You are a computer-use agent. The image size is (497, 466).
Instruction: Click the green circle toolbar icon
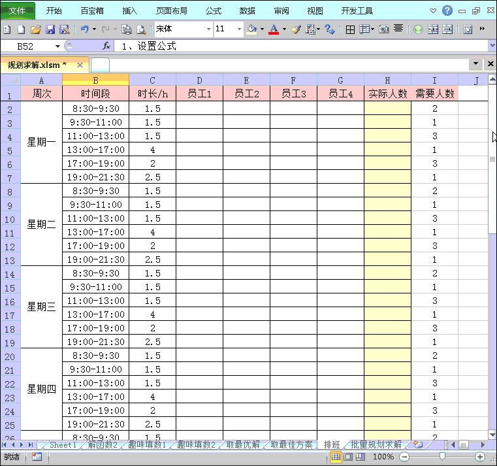pyautogui.click(x=419, y=29)
